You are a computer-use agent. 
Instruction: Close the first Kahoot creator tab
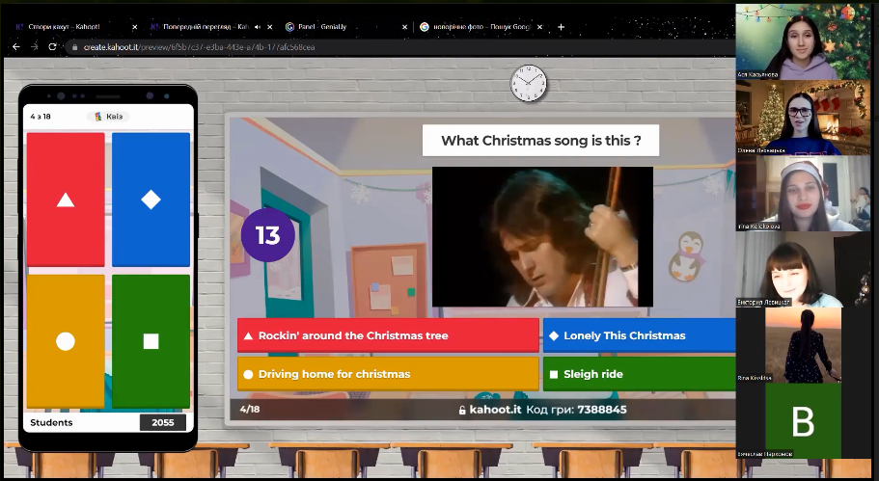134,27
